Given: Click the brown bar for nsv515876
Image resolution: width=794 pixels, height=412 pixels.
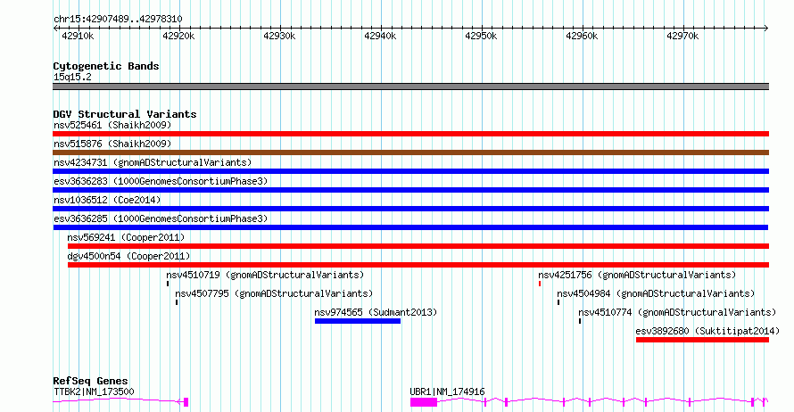Looking at the screenshot, I should (410, 152).
